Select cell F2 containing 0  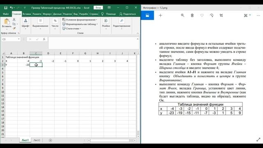click(73, 61)
